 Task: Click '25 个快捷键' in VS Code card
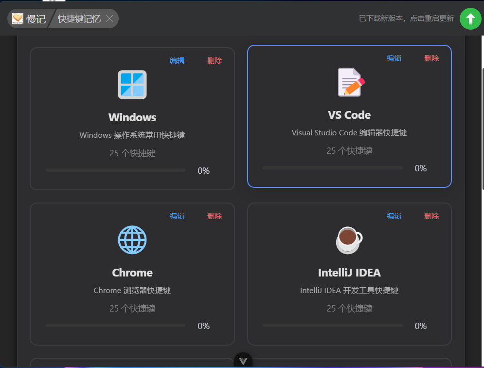point(349,150)
